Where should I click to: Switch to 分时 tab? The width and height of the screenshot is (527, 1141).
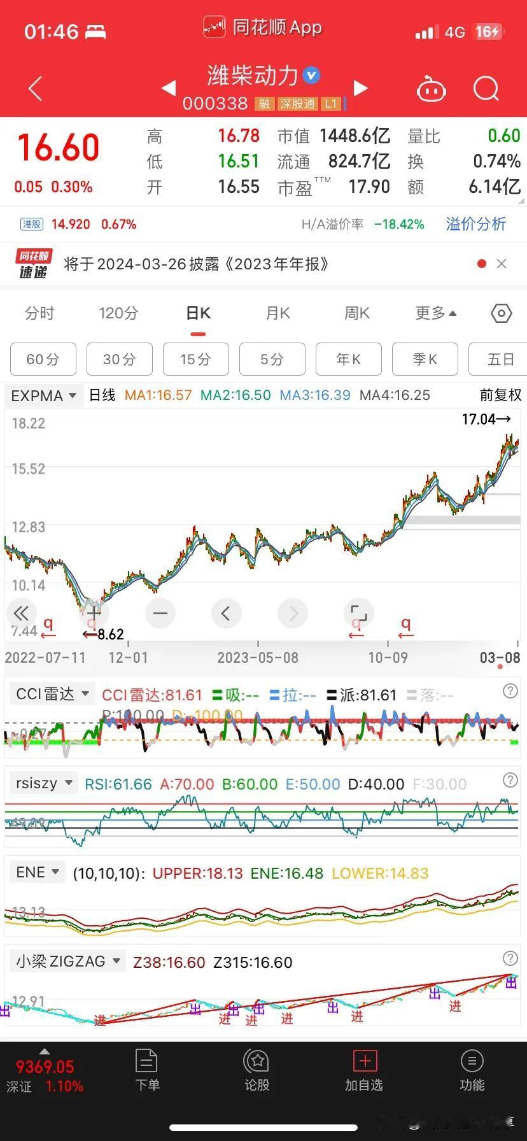coord(39,313)
